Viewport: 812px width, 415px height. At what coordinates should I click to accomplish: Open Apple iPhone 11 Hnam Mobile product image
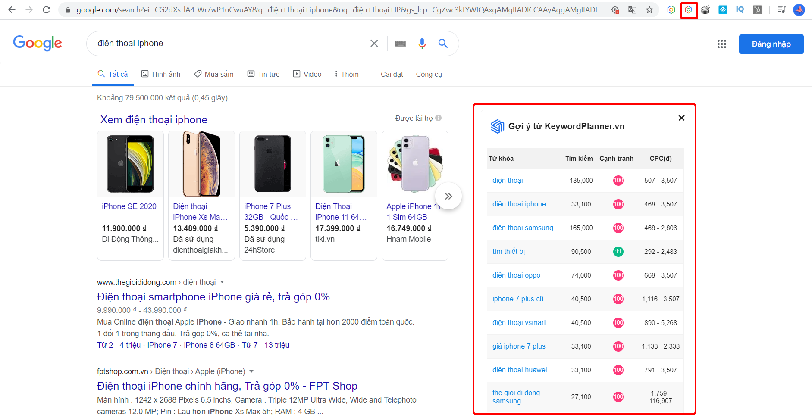(415, 164)
